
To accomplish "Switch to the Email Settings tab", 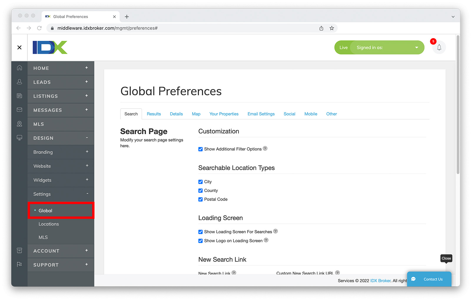I will coord(261,114).
